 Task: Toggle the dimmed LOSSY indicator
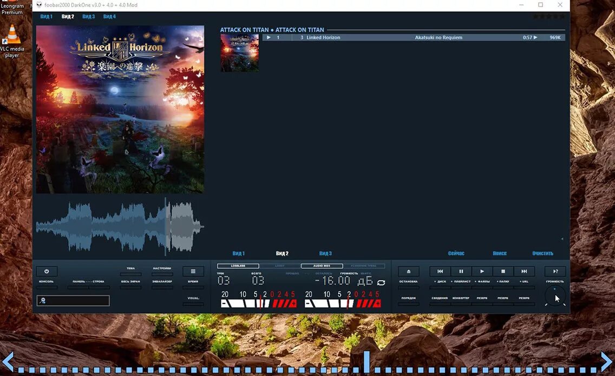[x=280, y=265]
